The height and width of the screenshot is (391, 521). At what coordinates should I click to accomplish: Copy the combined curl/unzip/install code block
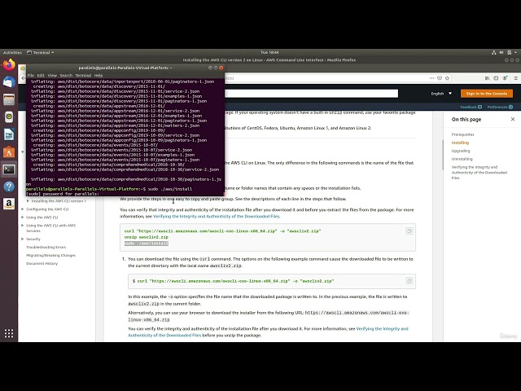pyautogui.click(x=409, y=231)
